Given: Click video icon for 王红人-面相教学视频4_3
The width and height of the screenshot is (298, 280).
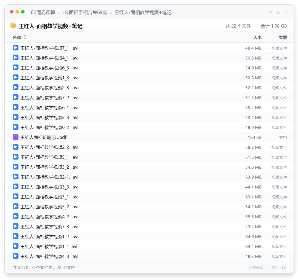Looking at the screenshot, I should [15, 256].
